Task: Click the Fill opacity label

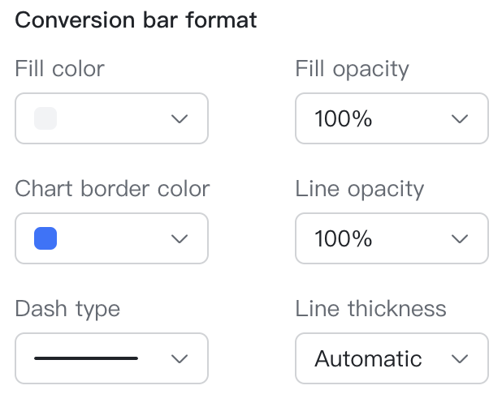Action: click(x=352, y=69)
